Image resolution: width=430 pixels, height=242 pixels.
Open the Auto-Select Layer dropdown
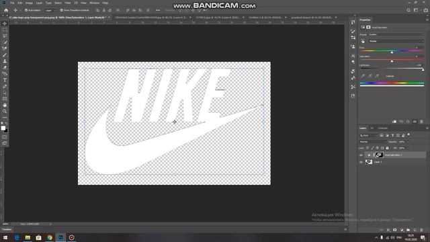50,10
